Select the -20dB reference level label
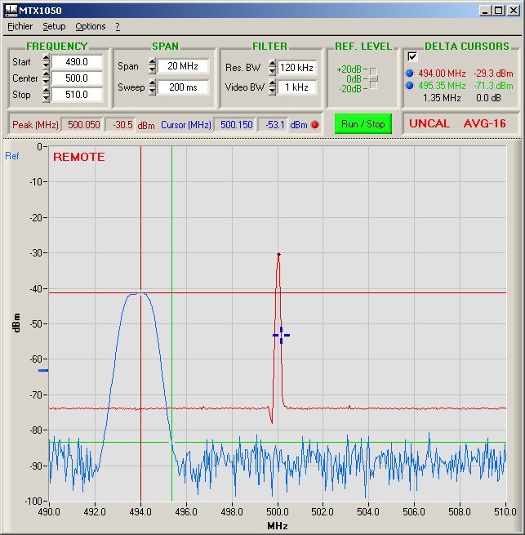Viewport: 525px width, 535px height. click(350, 89)
